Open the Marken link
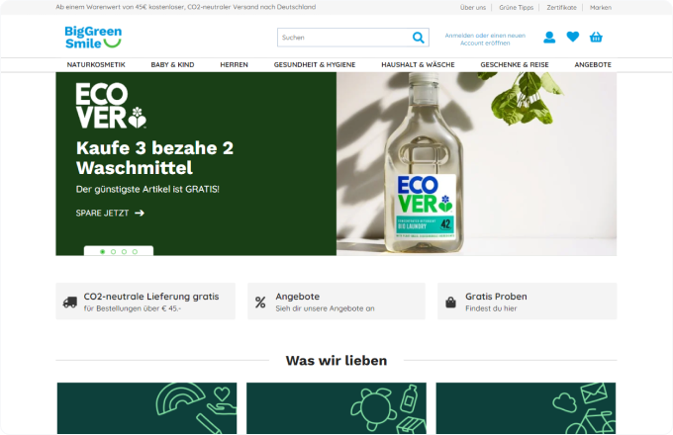 click(x=601, y=7)
